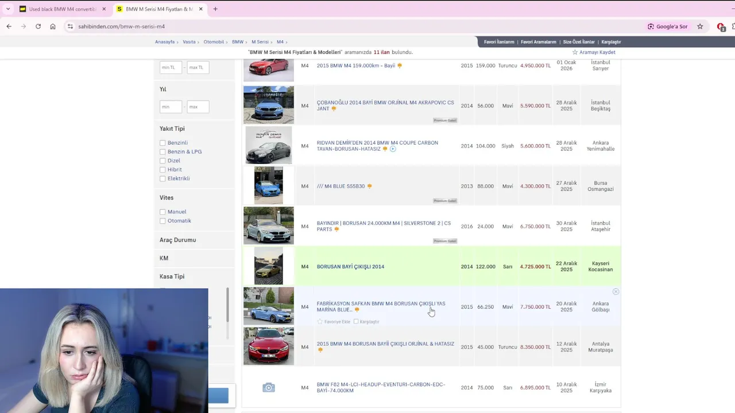This screenshot has width=735, height=413.
Task: Click camera placeholder for F82 listing
Action: pyautogui.click(x=269, y=388)
